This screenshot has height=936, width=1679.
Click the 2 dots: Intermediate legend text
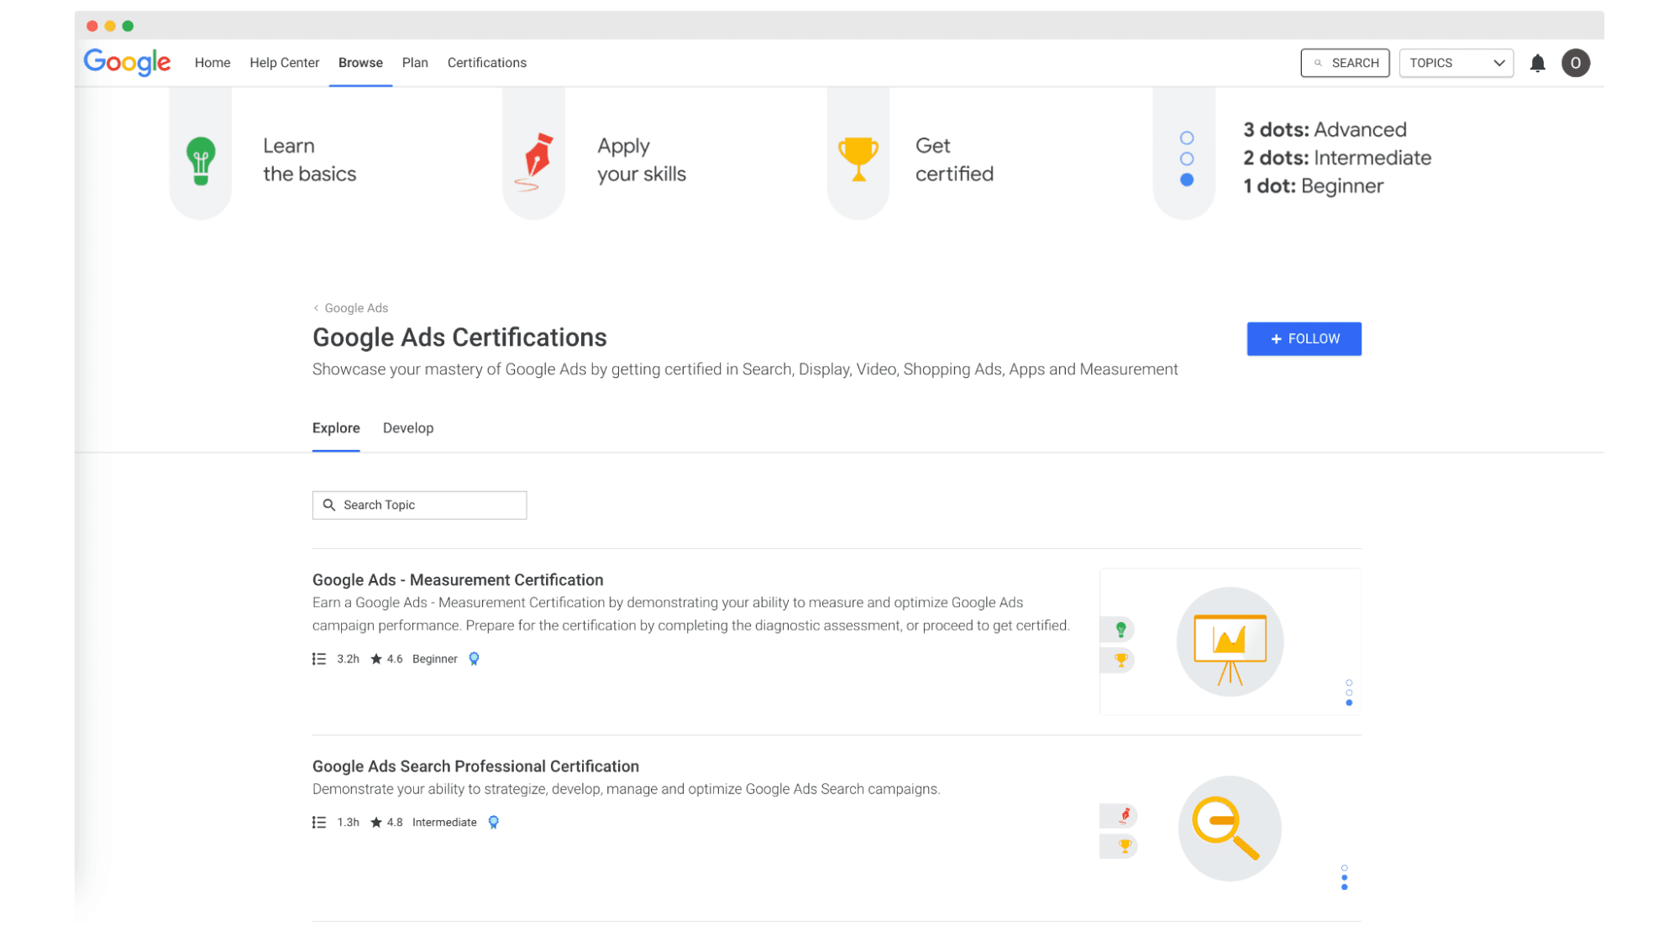[1337, 158]
